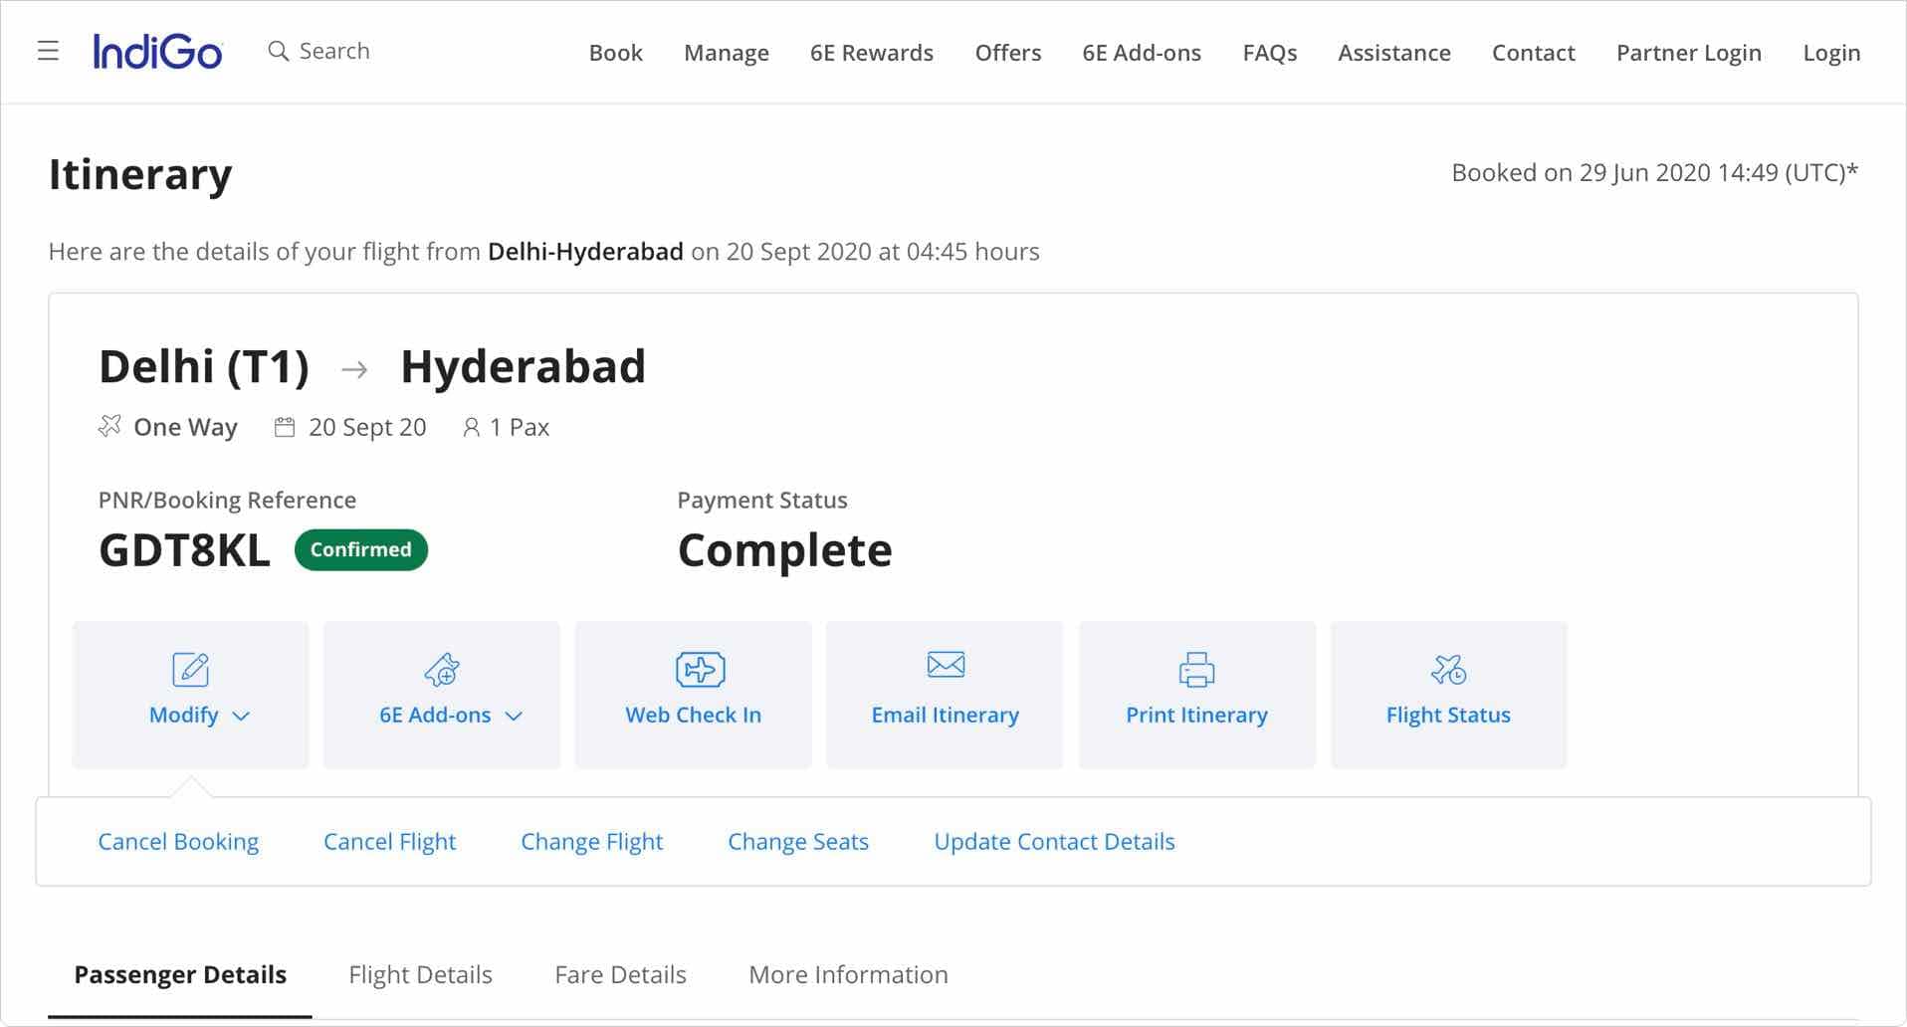This screenshot has width=1907, height=1027.
Task: Click the Flight Status plane-clock icon
Action: point(1447,669)
